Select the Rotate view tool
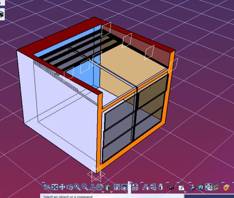 point(70,187)
